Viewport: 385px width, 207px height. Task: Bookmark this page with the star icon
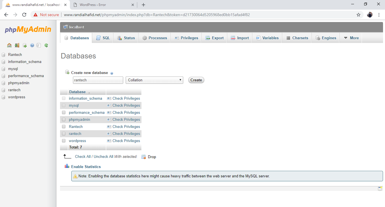(359, 15)
